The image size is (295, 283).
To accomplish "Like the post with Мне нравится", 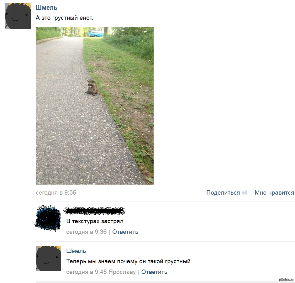I will pos(274,192).
